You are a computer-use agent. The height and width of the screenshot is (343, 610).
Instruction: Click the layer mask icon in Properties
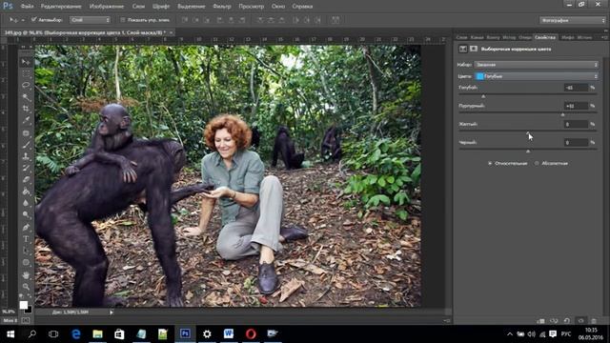pos(474,49)
